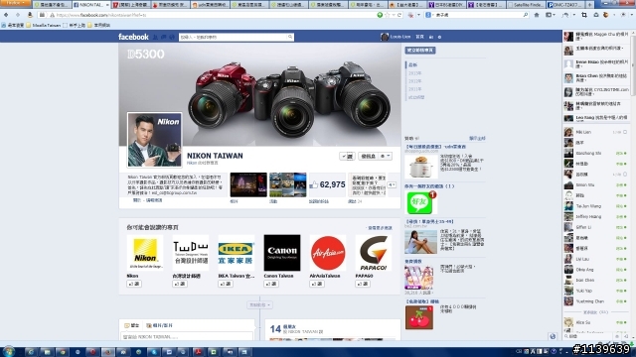Open Chrome from the Windows taskbar
This screenshot has width=636, height=357.
click(x=62, y=352)
